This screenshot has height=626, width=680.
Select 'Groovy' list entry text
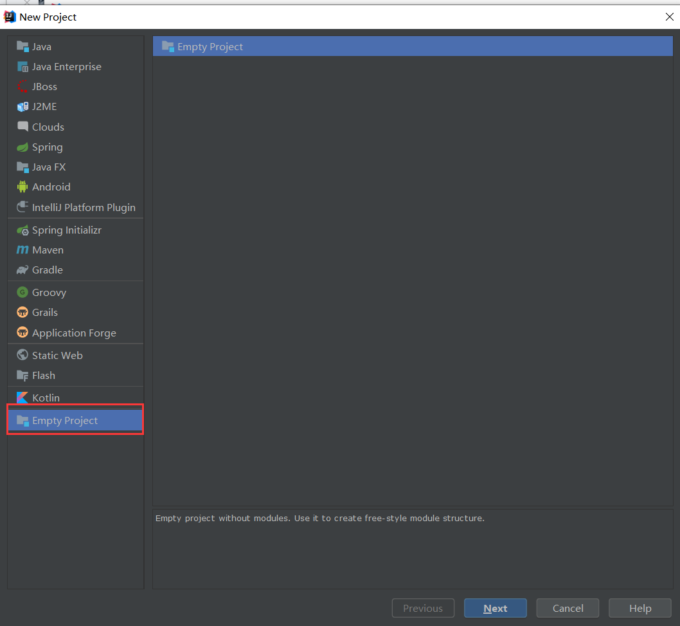(x=49, y=293)
